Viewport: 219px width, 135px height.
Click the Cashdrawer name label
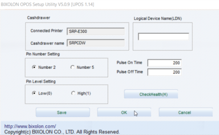click(47, 43)
